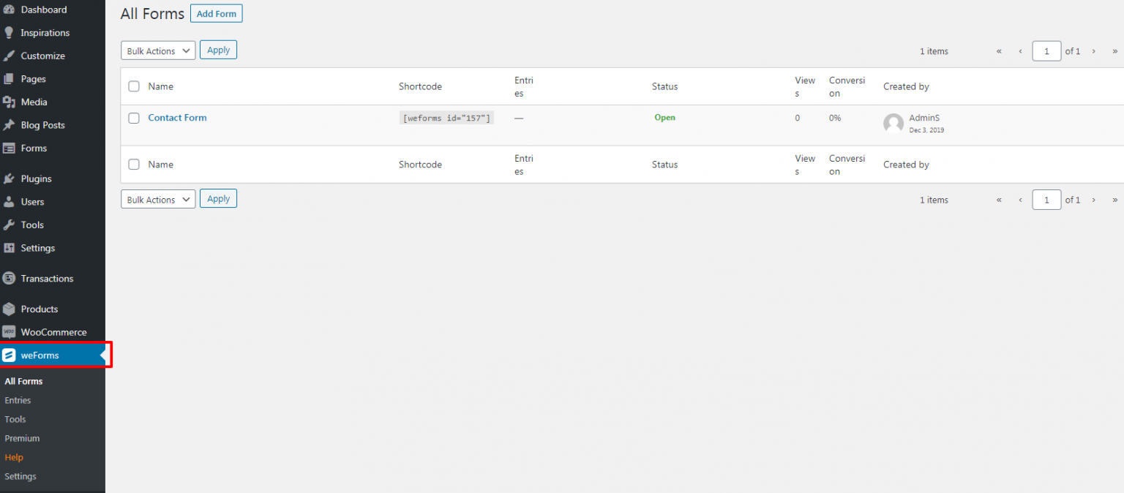Open the Customize brush icon

pos(10,56)
